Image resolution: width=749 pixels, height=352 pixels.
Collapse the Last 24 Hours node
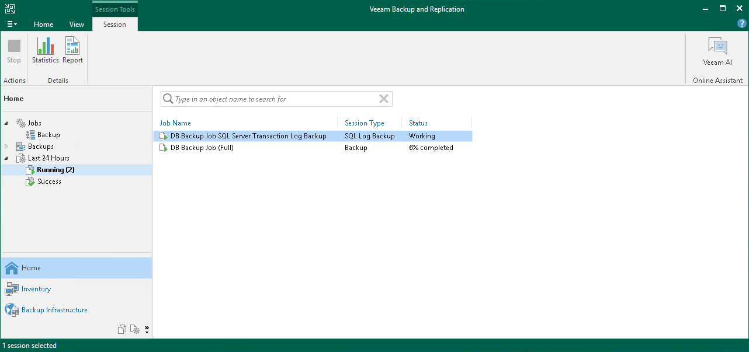pos(6,158)
